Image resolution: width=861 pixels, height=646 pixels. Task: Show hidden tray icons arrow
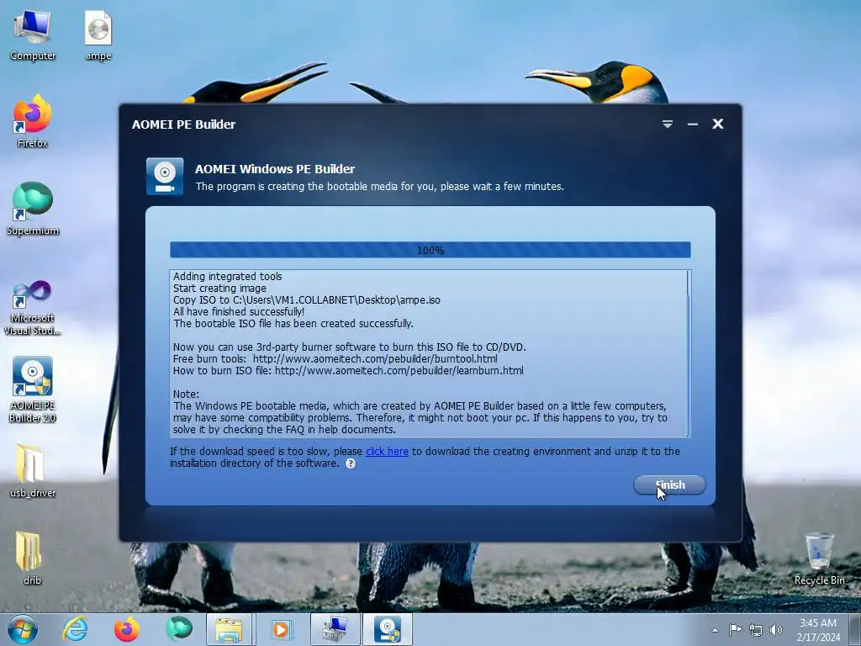click(x=715, y=630)
